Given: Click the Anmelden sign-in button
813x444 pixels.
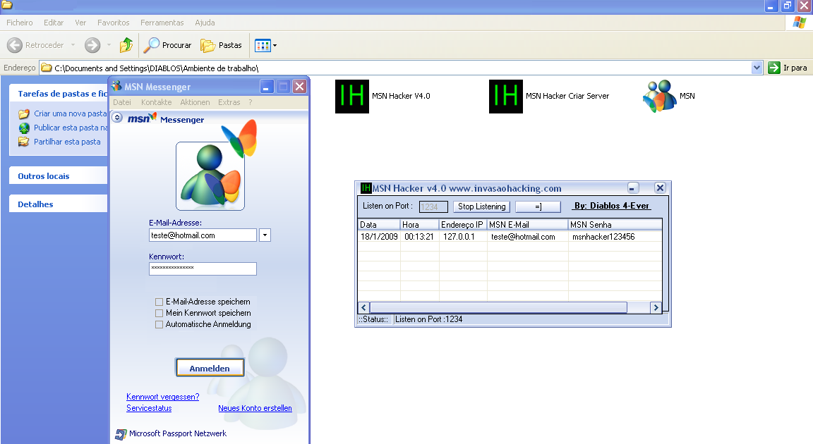Looking at the screenshot, I should 210,368.
